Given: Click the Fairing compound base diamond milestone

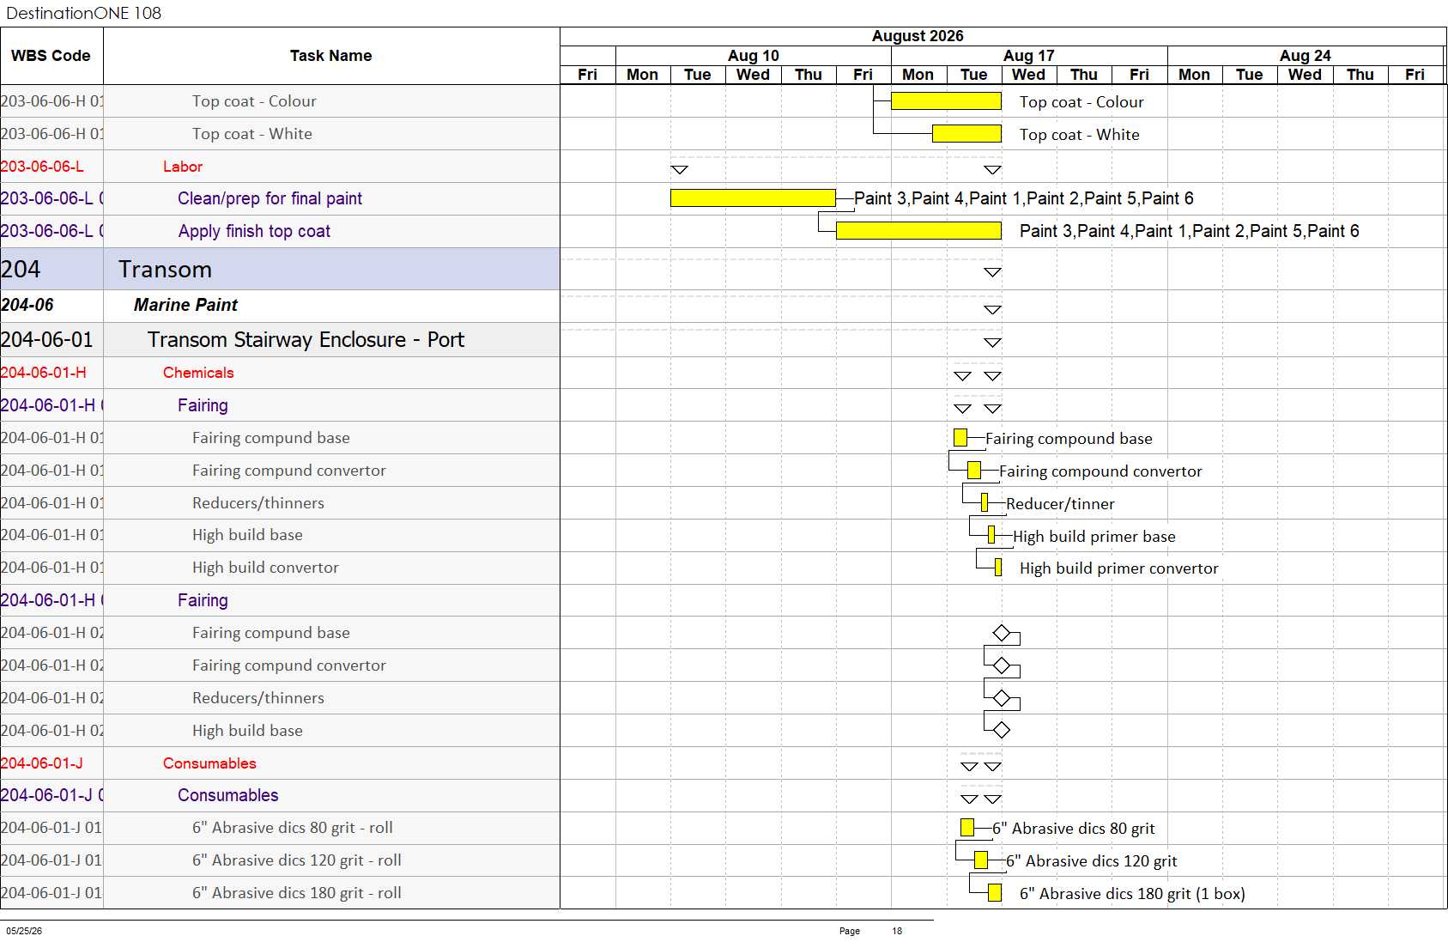Looking at the screenshot, I should (x=1002, y=633).
